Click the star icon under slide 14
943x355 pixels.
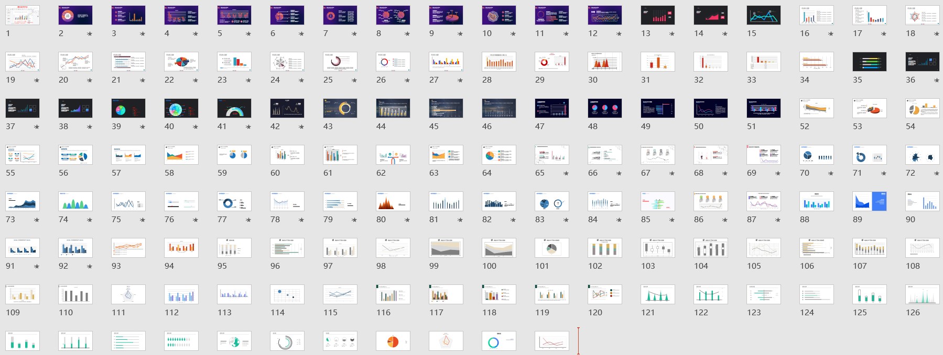click(x=725, y=34)
